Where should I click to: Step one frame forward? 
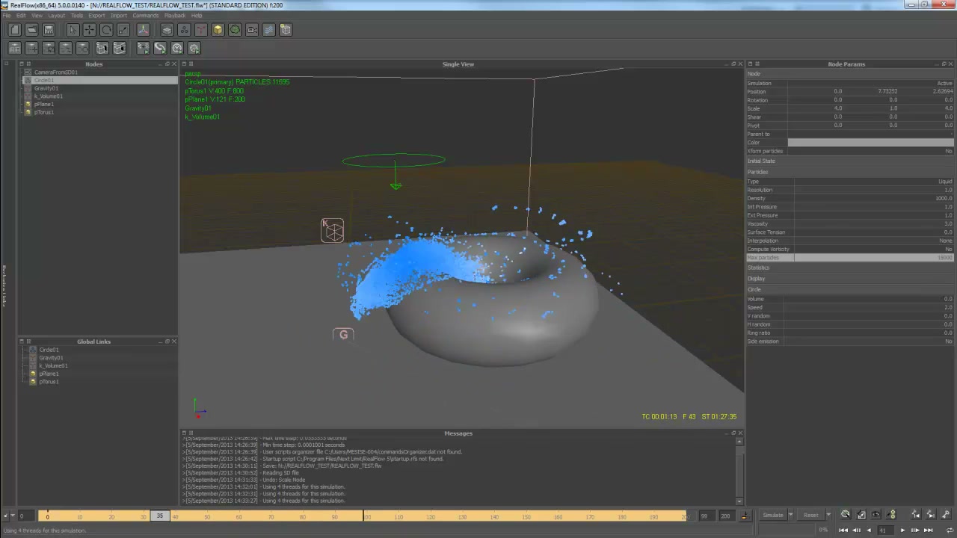coord(914,530)
